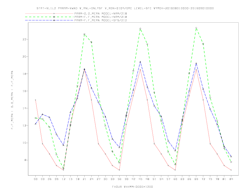Image resolution: width=252 pixels, height=195 pixels.
Task: Click the red solid legend line sample
Action: click(49, 13)
